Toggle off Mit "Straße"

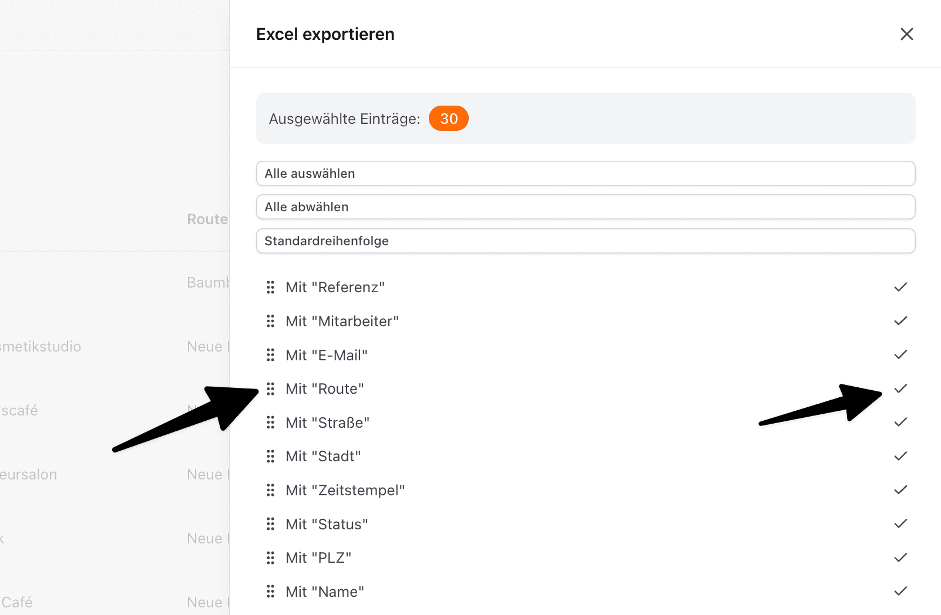click(x=900, y=422)
